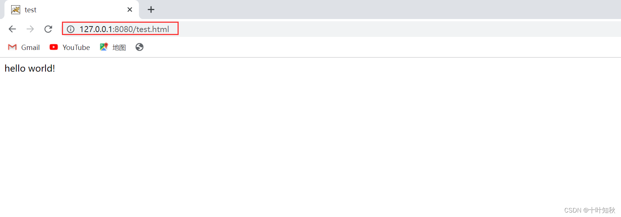Click the forward navigation arrow

click(x=30, y=29)
